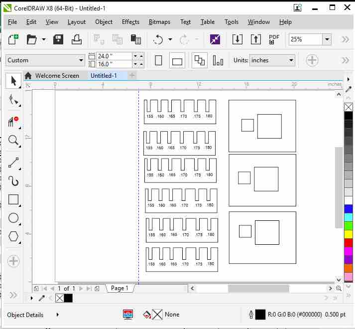Click the fill bucket icon in status bar
Image resolution: width=355 pixels, height=329 pixels.
tap(147, 315)
